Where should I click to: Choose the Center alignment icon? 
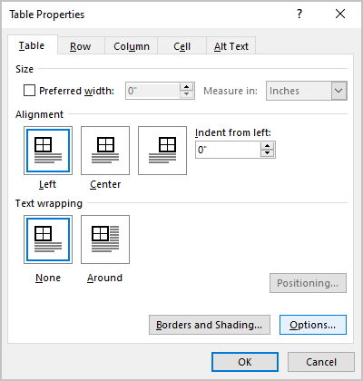click(105, 151)
